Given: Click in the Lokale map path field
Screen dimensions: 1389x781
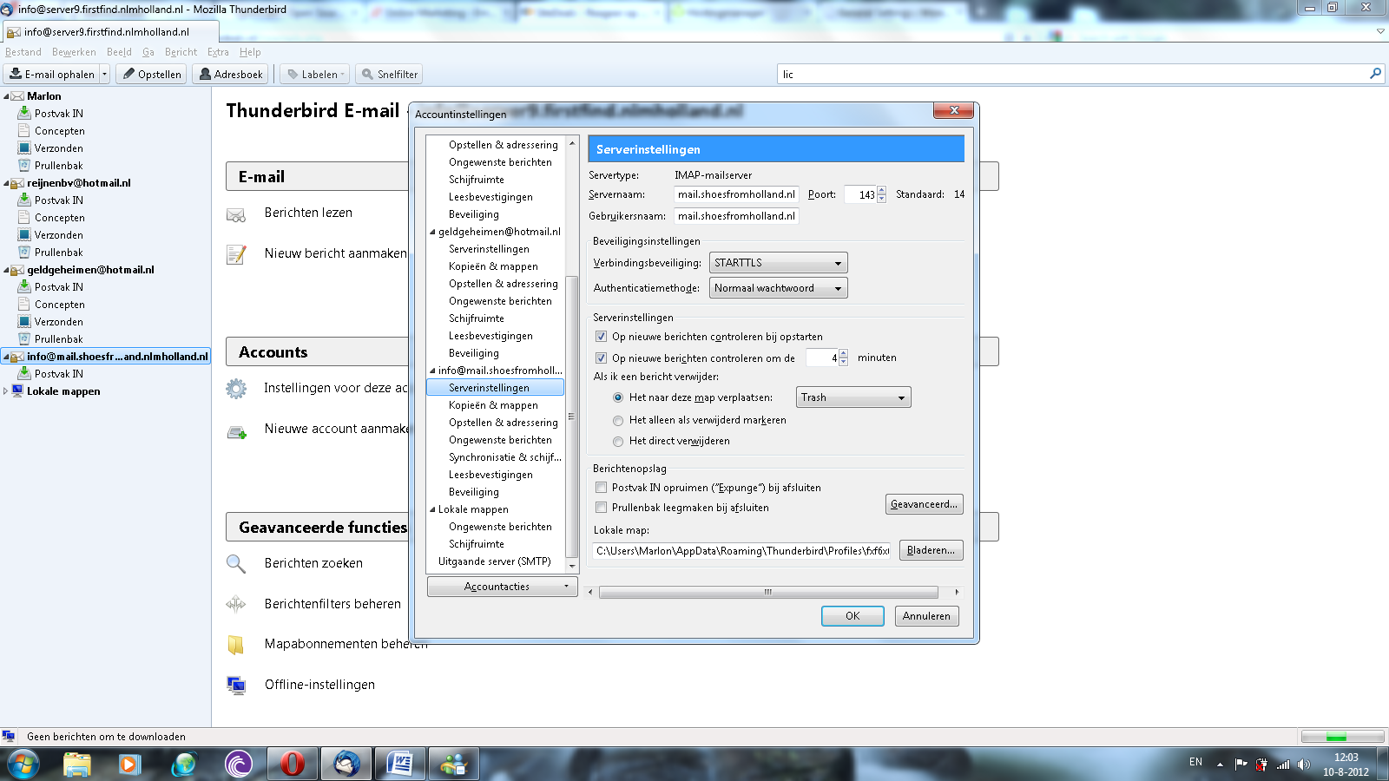Looking at the screenshot, I should click(742, 551).
